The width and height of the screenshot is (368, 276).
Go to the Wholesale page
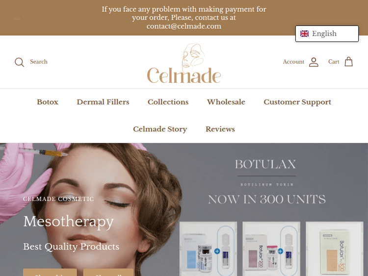226,102
